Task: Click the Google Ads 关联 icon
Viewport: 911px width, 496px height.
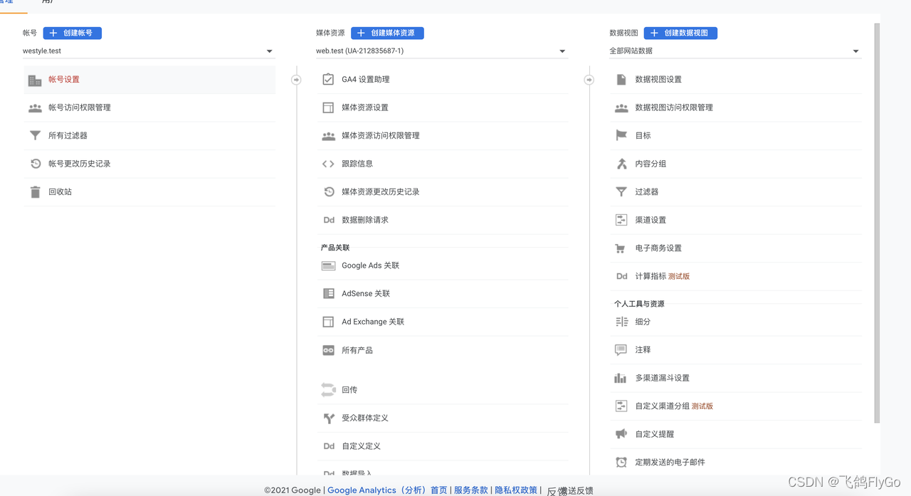Action: click(328, 265)
